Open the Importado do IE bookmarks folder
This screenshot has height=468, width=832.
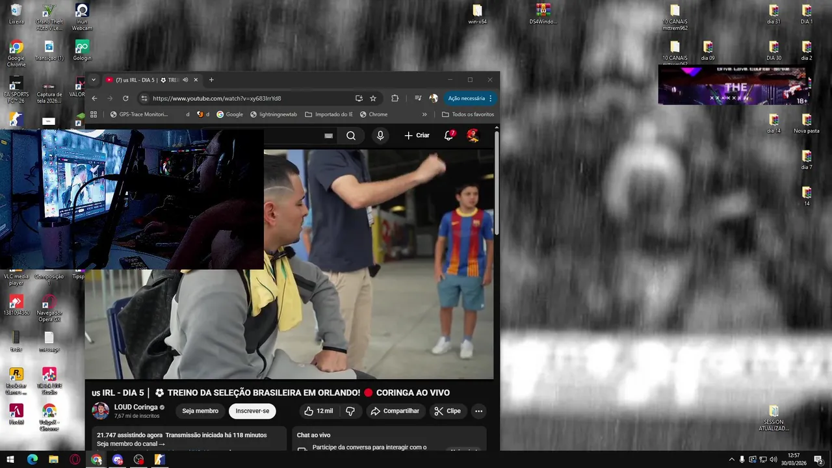(x=329, y=114)
